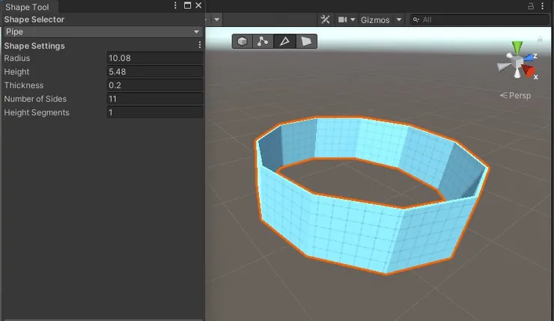The image size is (554, 321).
Task: Select the Shape Tool tab
Action: (27, 7)
